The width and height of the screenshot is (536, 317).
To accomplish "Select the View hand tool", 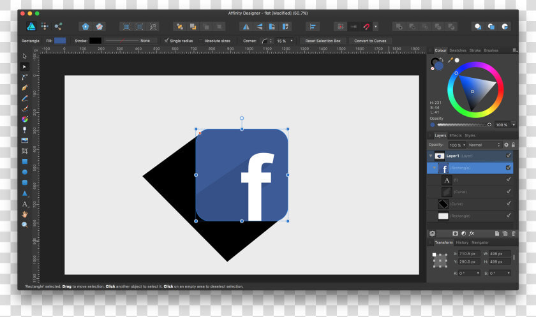I will click(x=25, y=214).
